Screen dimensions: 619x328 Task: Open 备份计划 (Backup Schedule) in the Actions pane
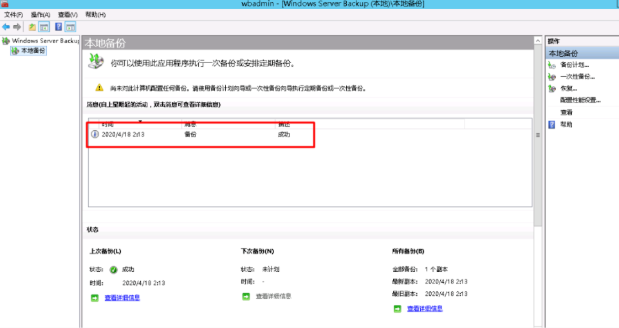click(x=574, y=64)
